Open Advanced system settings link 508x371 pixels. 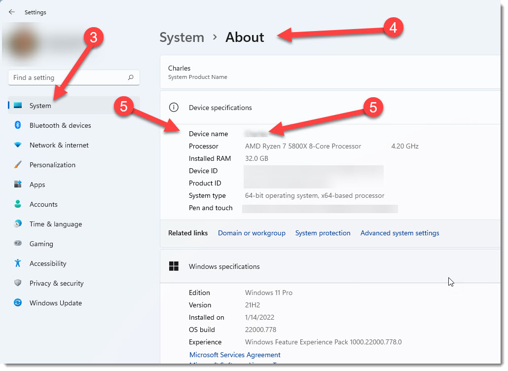[399, 233]
